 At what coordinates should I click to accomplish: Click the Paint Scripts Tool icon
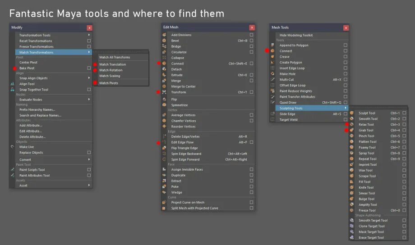[13, 169]
